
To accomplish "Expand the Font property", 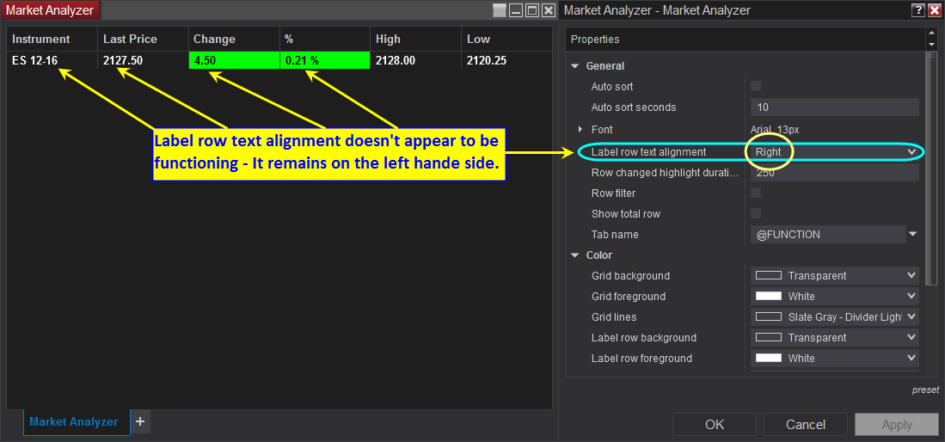I will [580, 129].
